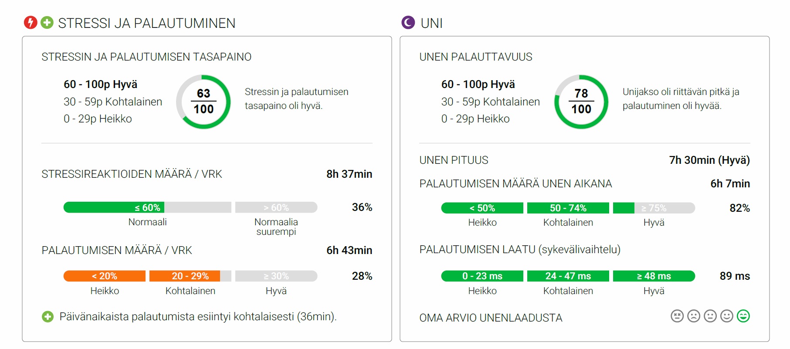Image resolution: width=790 pixels, height=349 pixels.
Task: Click the green plus recovery icon in header
Action: (47, 22)
